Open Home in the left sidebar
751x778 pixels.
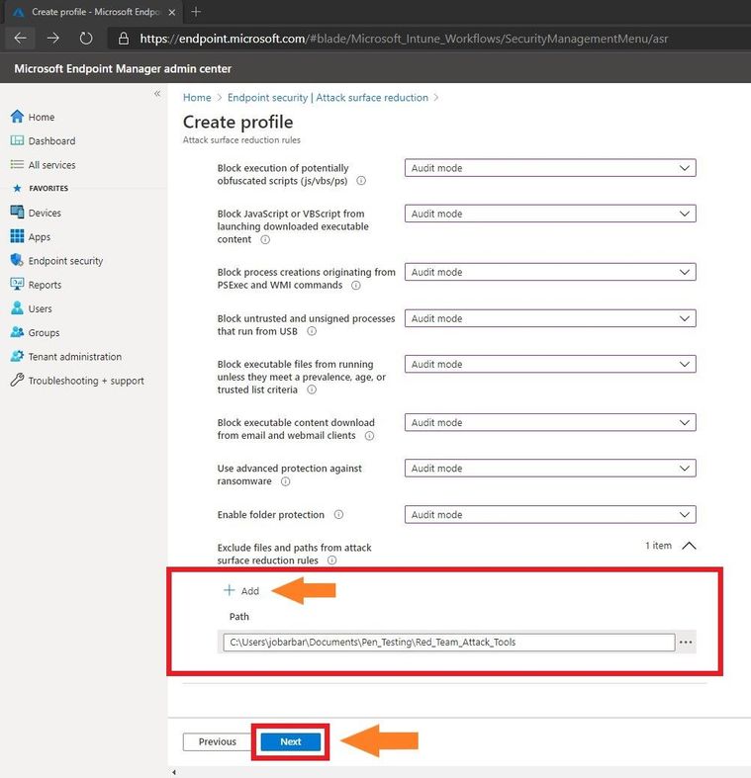(x=42, y=117)
